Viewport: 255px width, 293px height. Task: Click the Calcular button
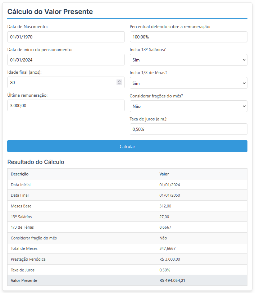coord(127,146)
